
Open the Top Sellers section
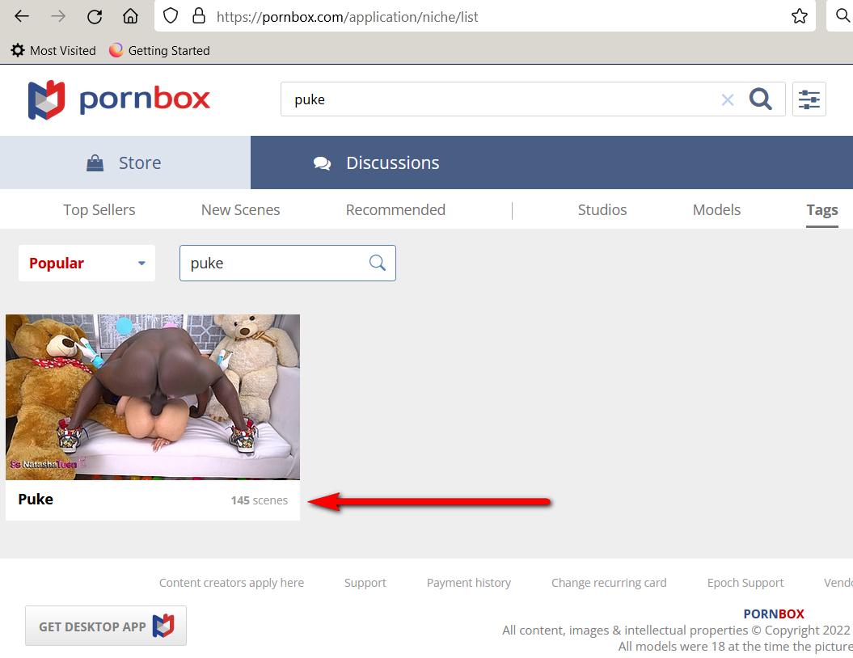pyautogui.click(x=99, y=209)
